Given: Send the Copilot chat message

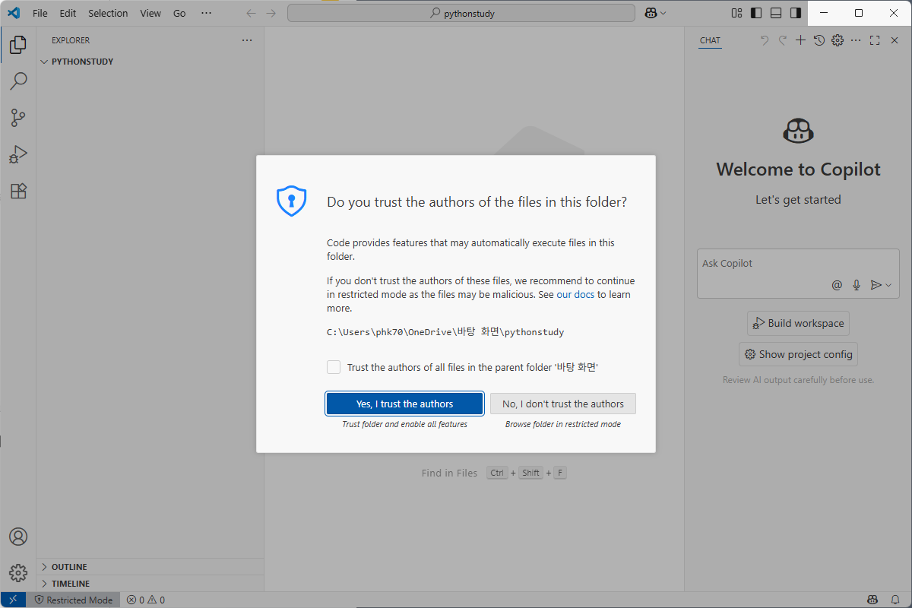Looking at the screenshot, I should [876, 285].
